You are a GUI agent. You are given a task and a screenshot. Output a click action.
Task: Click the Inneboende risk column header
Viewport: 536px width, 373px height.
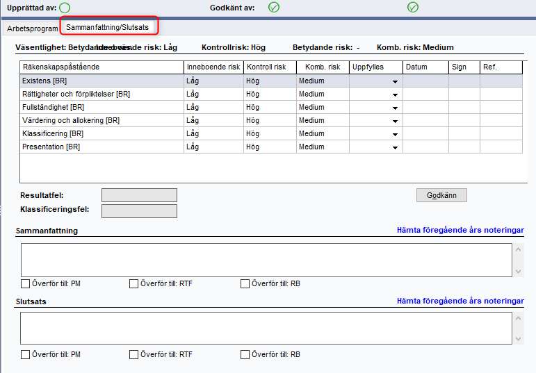coord(213,67)
